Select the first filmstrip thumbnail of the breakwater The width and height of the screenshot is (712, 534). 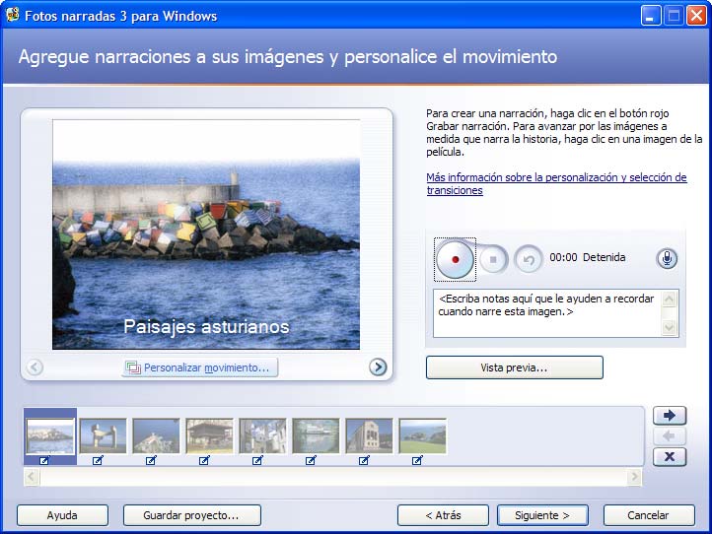pyautogui.click(x=50, y=436)
